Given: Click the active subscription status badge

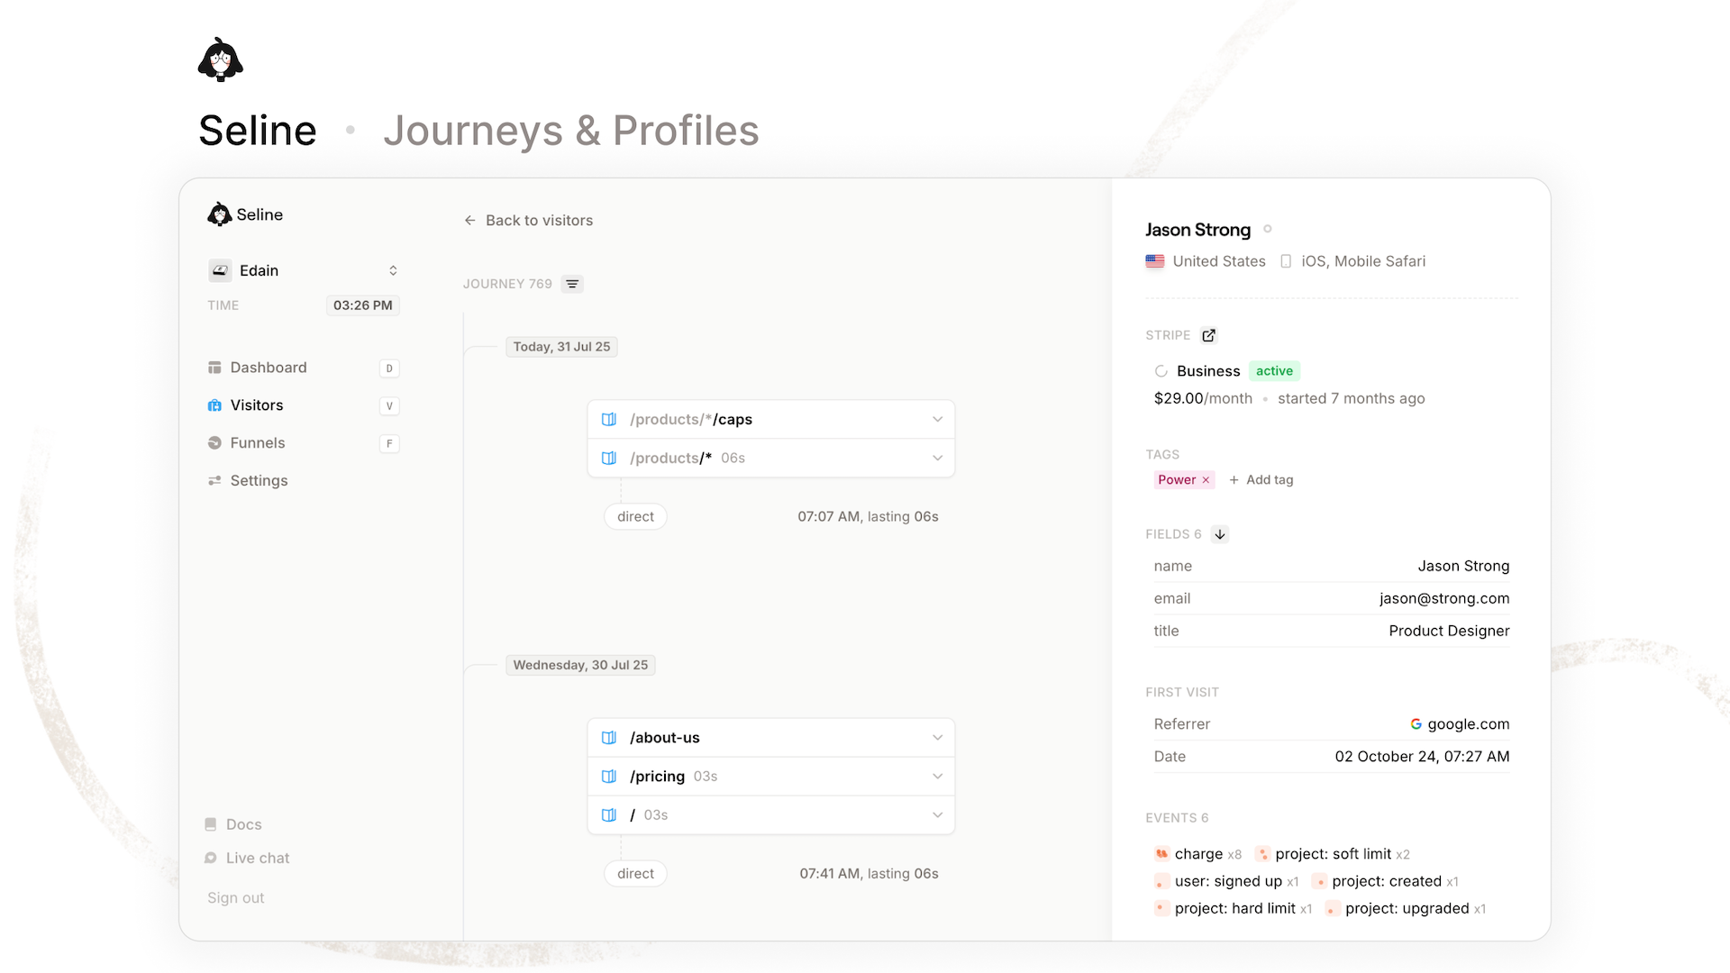Looking at the screenshot, I should tap(1274, 371).
